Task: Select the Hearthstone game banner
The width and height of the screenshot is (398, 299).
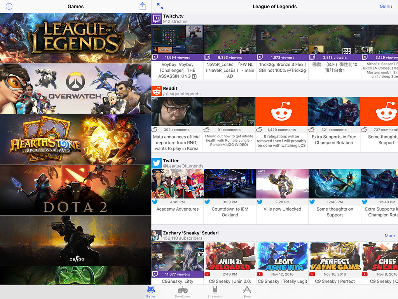Action: (x=76, y=139)
